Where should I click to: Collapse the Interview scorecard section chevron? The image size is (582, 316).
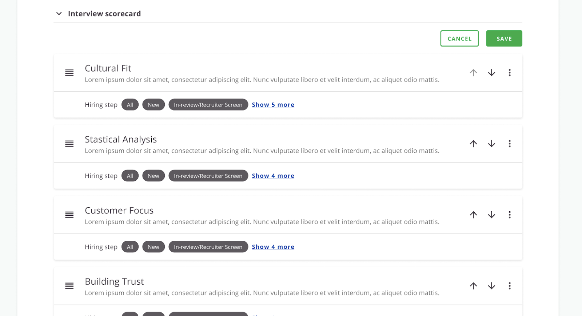pyautogui.click(x=59, y=14)
